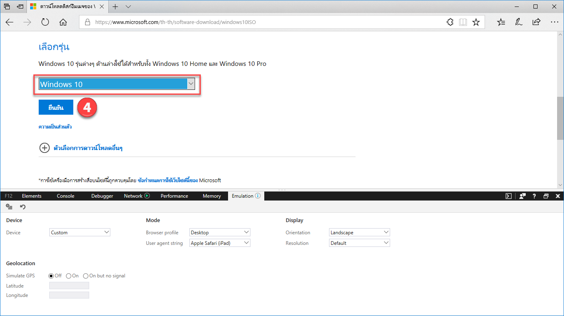This screenshot has width=564, height=316.
Task: Open the Device dropdown showing Custom
Action: point(80,233)
